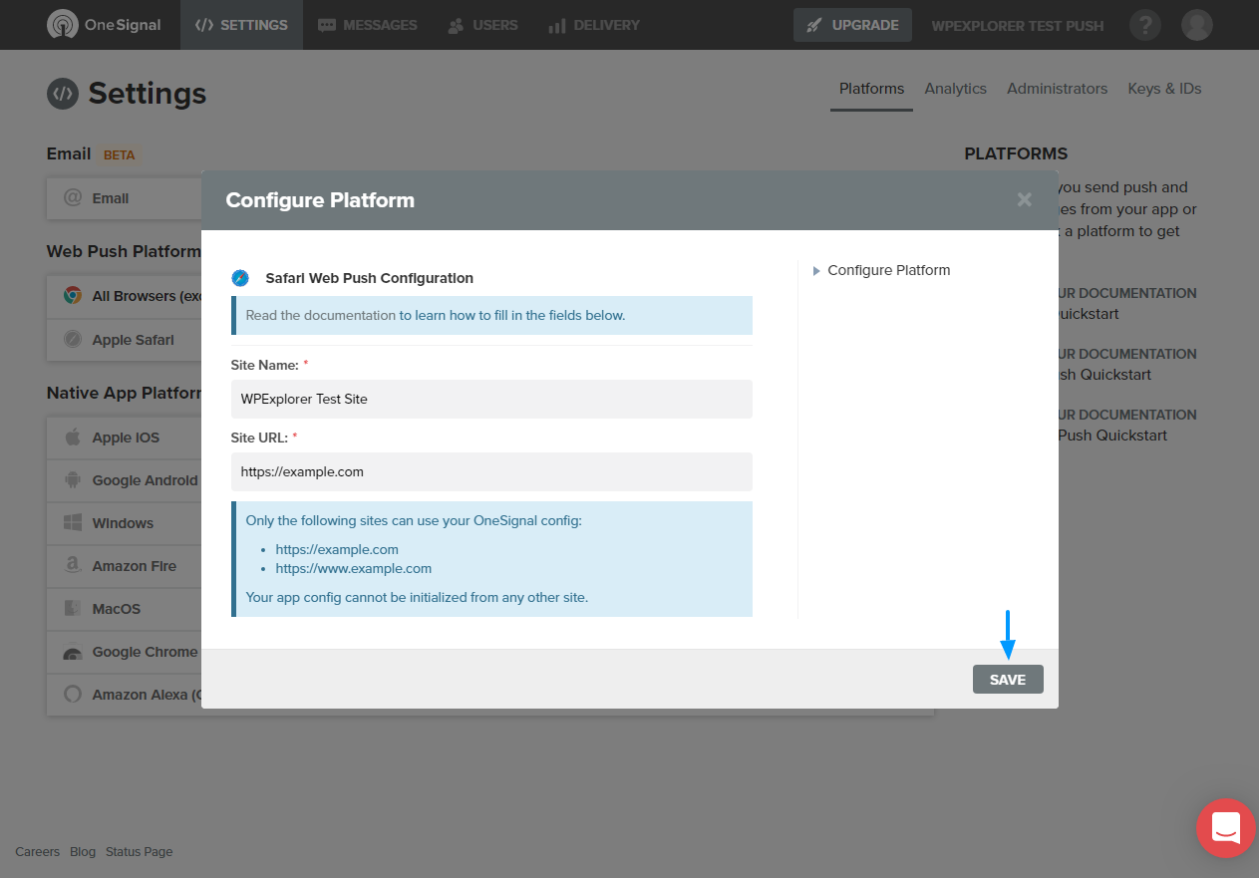Screen dimensions: 1259x878
Task: Go to the Messages menu
Action: [x=367, y=25]
